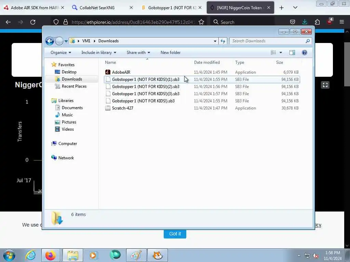Select Gobstopper 1 (NOT FOR KIDS!).sb3 file
The height and width of the screenshot is (262, 350).
202,101
